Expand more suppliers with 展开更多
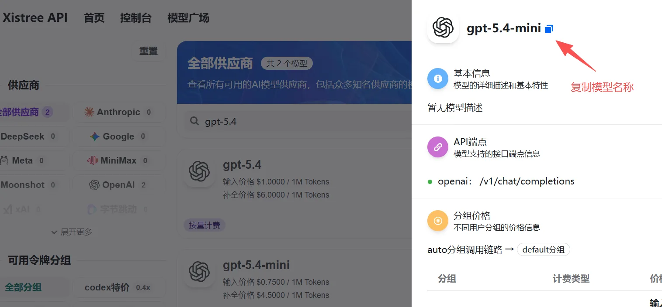Screen dimensions: 662x307 click(x=72, y=232)
